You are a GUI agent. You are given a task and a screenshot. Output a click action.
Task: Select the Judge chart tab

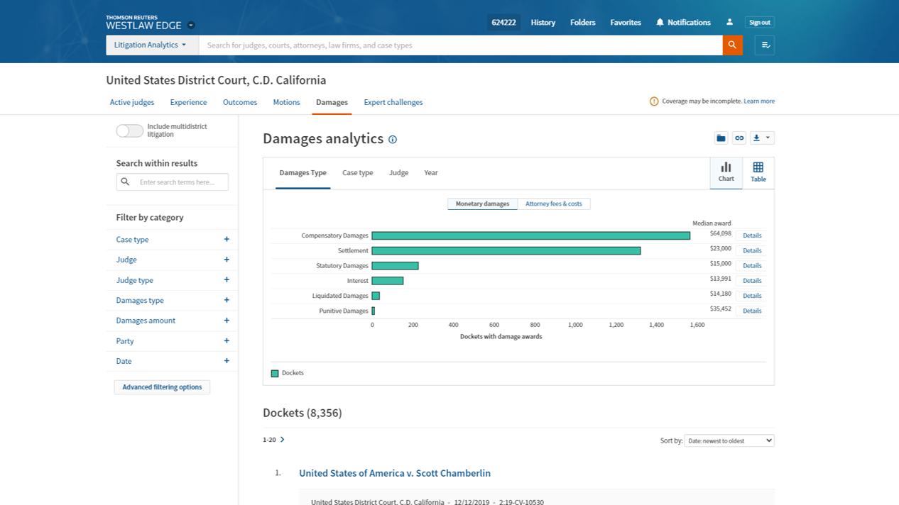pos(398,173)
